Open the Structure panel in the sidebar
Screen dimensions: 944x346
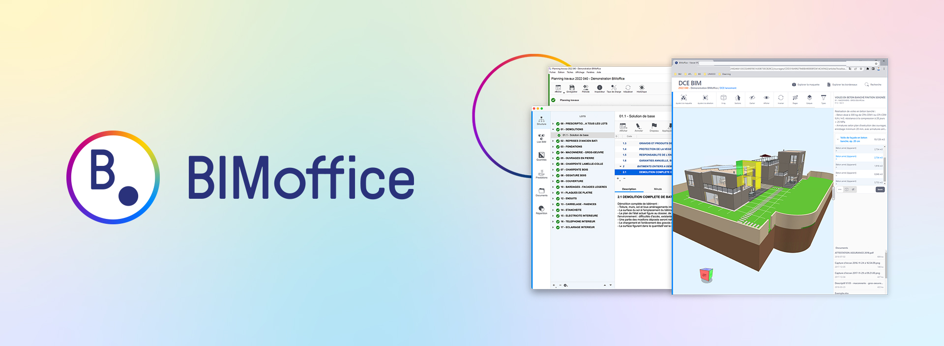pos(541,121)
